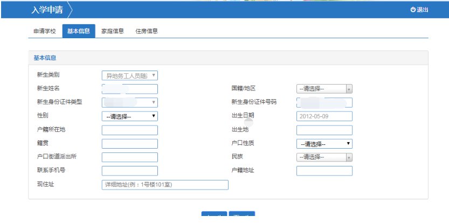Click the 新生姓名 text field
Screen dimensions: 449x223
pyautogui.click(x=129, y=89)
